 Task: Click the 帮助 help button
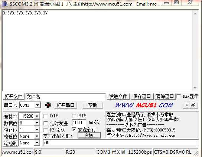93,105
